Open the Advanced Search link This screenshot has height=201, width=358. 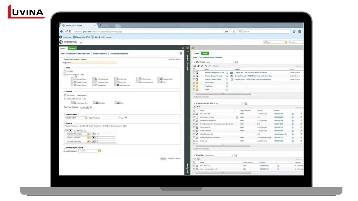tap(100, 54)
